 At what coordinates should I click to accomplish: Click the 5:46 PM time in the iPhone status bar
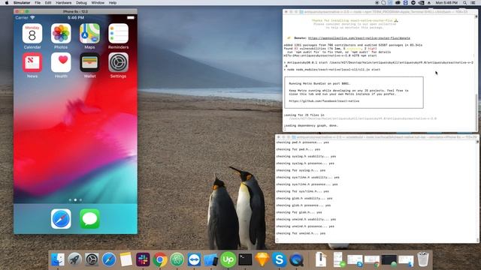point(76,18)
